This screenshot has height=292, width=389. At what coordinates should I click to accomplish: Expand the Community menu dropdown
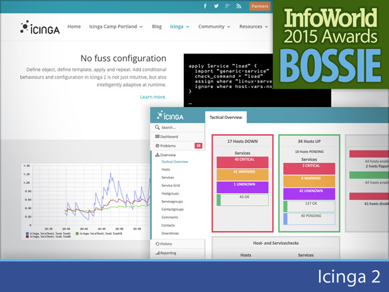point(214,26)
